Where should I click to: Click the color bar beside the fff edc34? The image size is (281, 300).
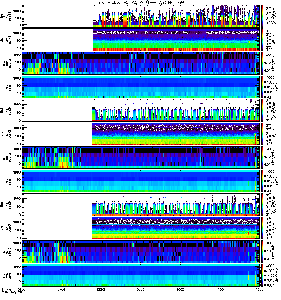pyautogui.click(x=262, y=205)
